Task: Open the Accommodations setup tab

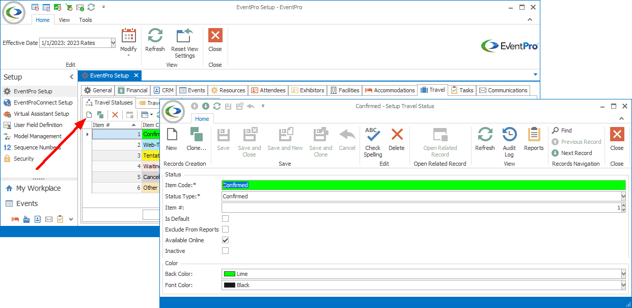Action: (x=390, y=90)
